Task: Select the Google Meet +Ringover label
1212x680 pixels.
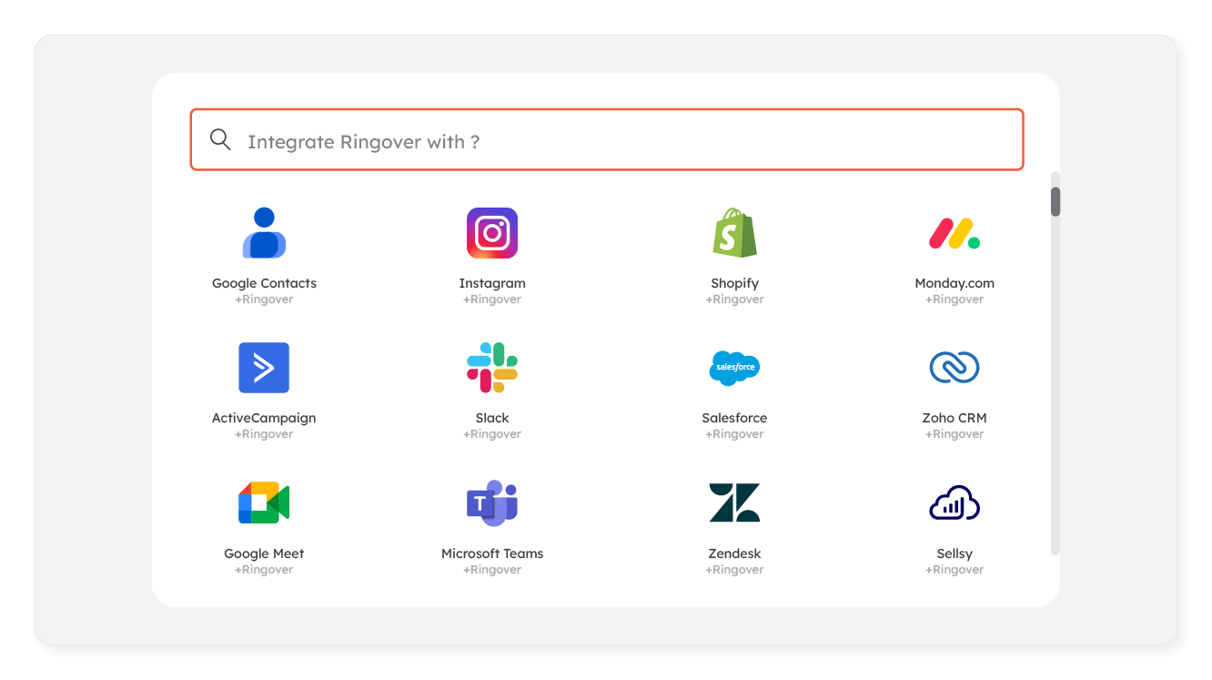Action: [x=264, y=569]
